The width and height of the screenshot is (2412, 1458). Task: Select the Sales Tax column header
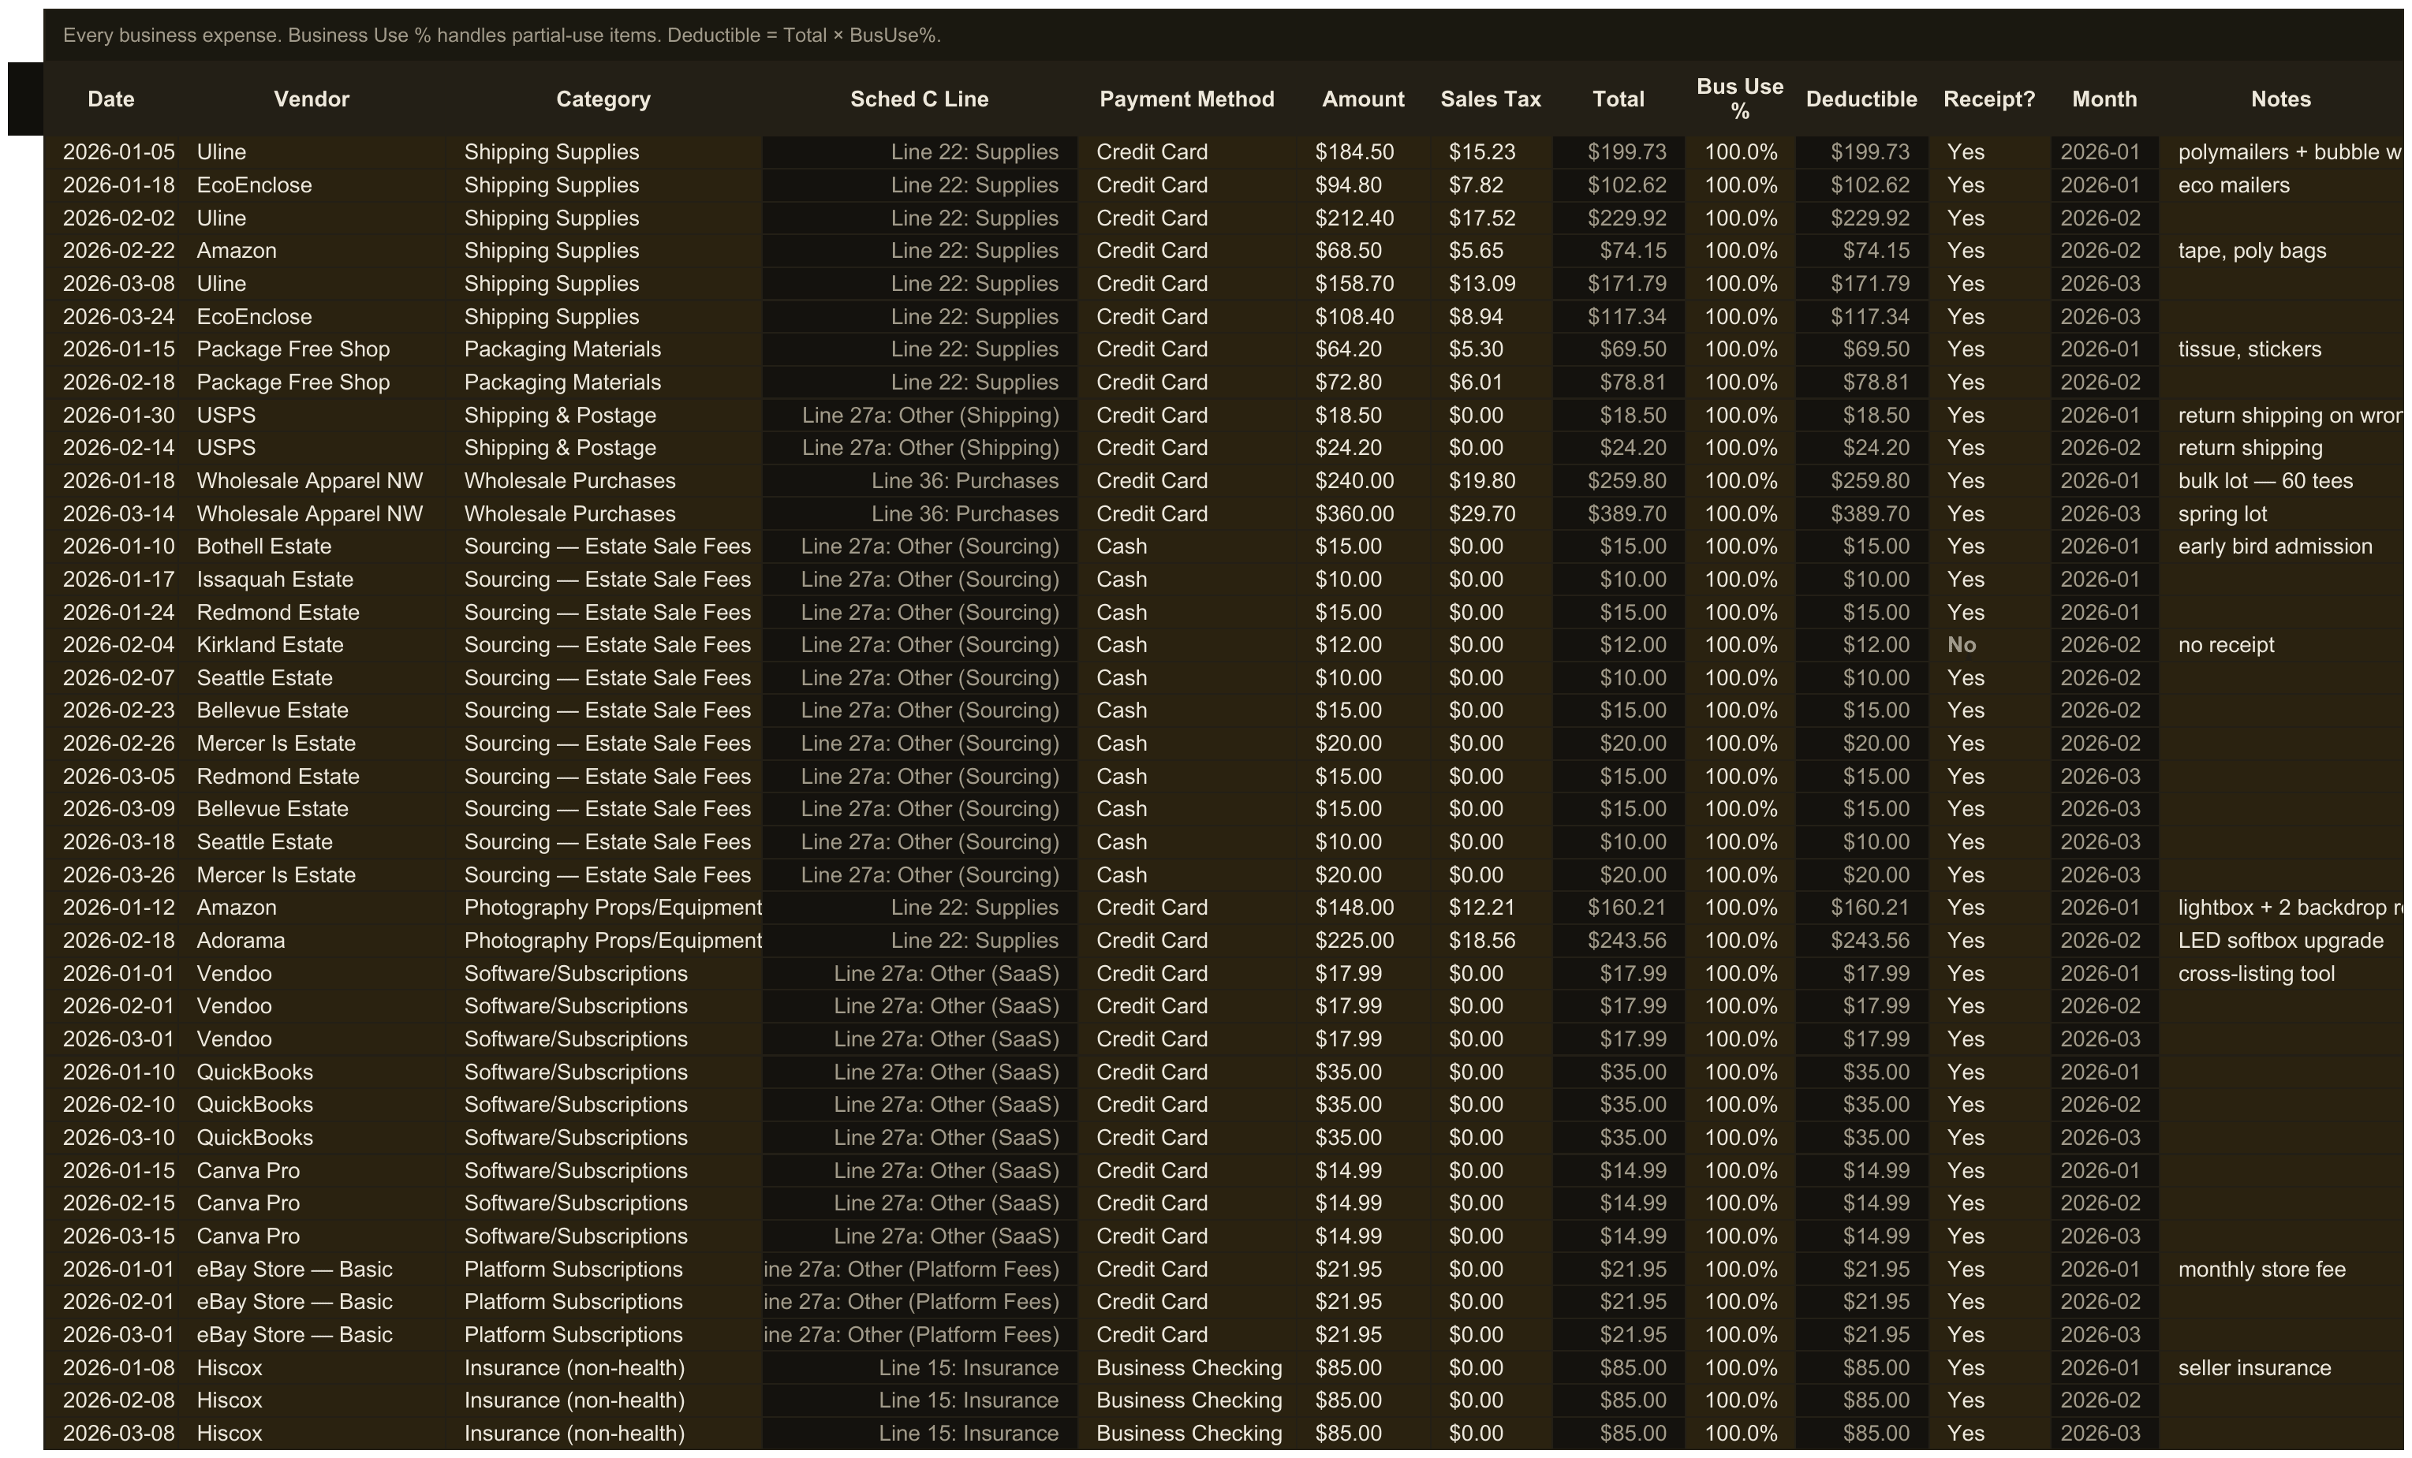[1491, 99]
